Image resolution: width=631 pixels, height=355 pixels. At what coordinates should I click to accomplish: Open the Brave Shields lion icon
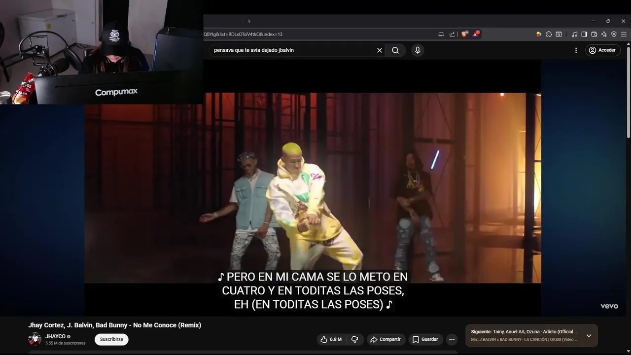[x=464, y=34]
